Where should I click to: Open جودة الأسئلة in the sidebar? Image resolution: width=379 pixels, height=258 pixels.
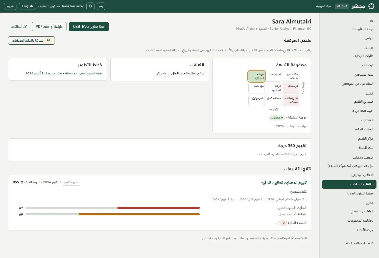pyautogui.click(x=349, y=230)
